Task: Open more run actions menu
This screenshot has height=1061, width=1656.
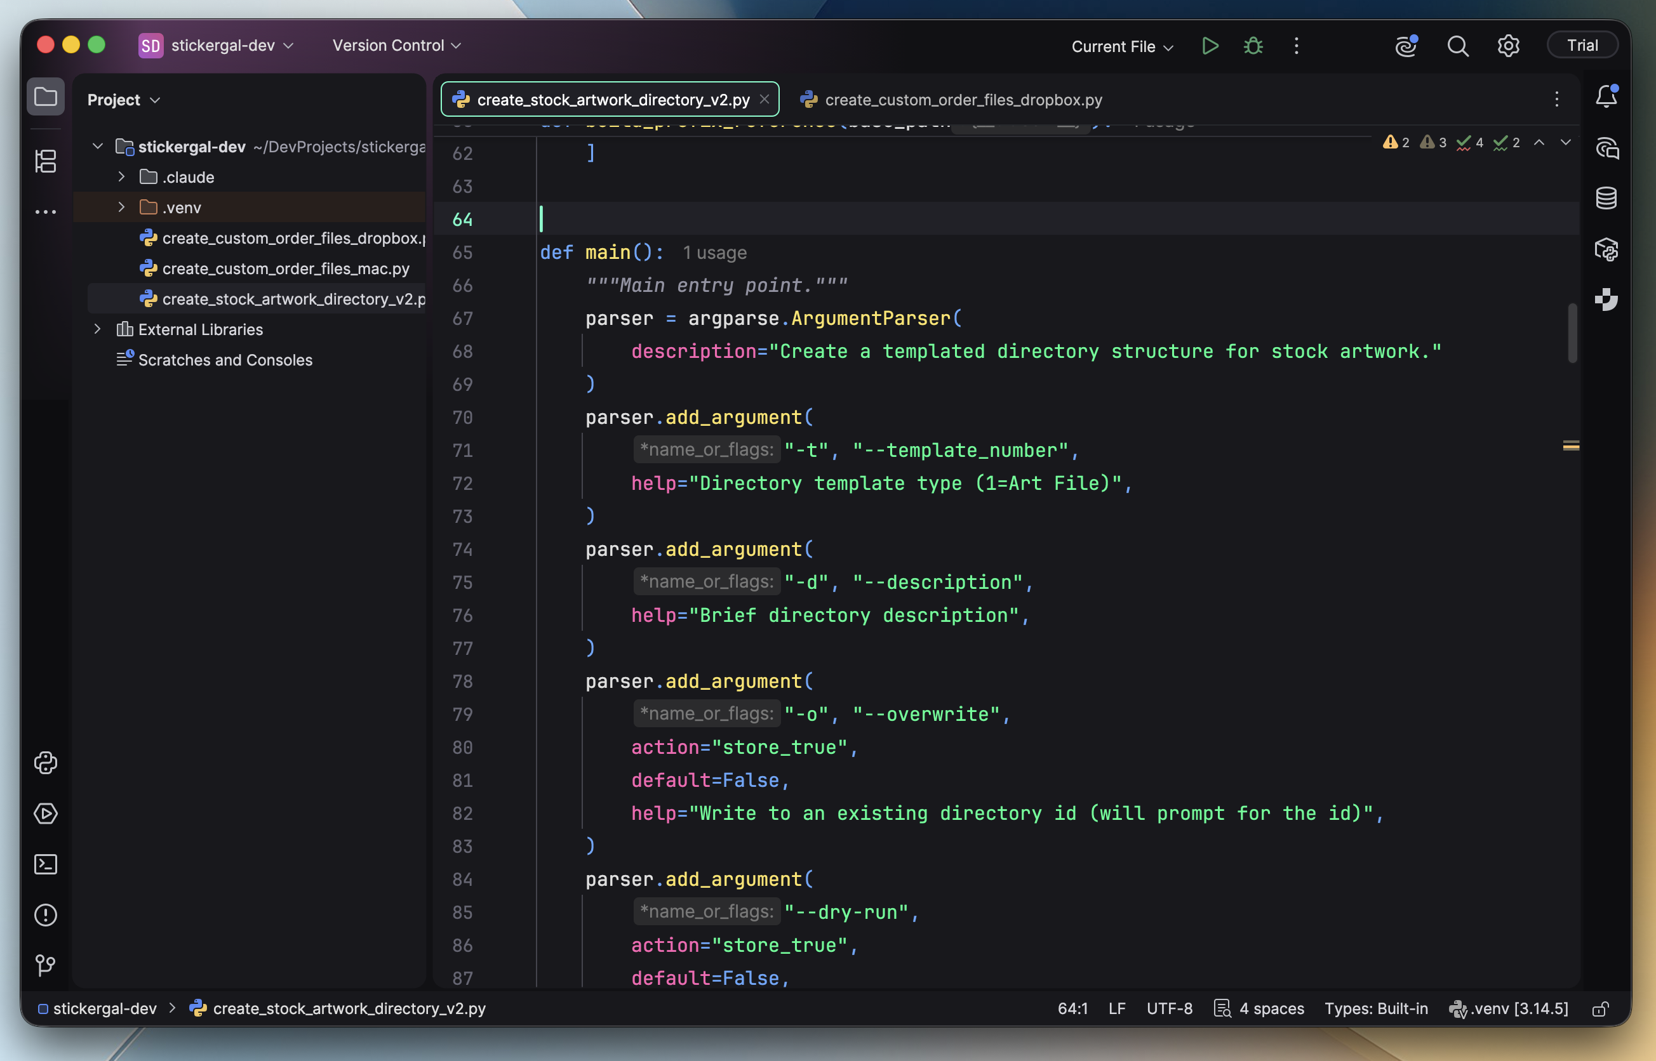Action: click(1297, 46)
